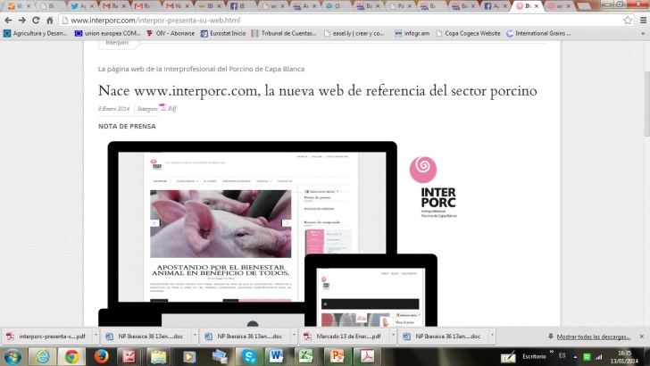Click Mostrar todas las descargas link
The height and width of the screenshot is (366, 650).
[x=593, y=337]
